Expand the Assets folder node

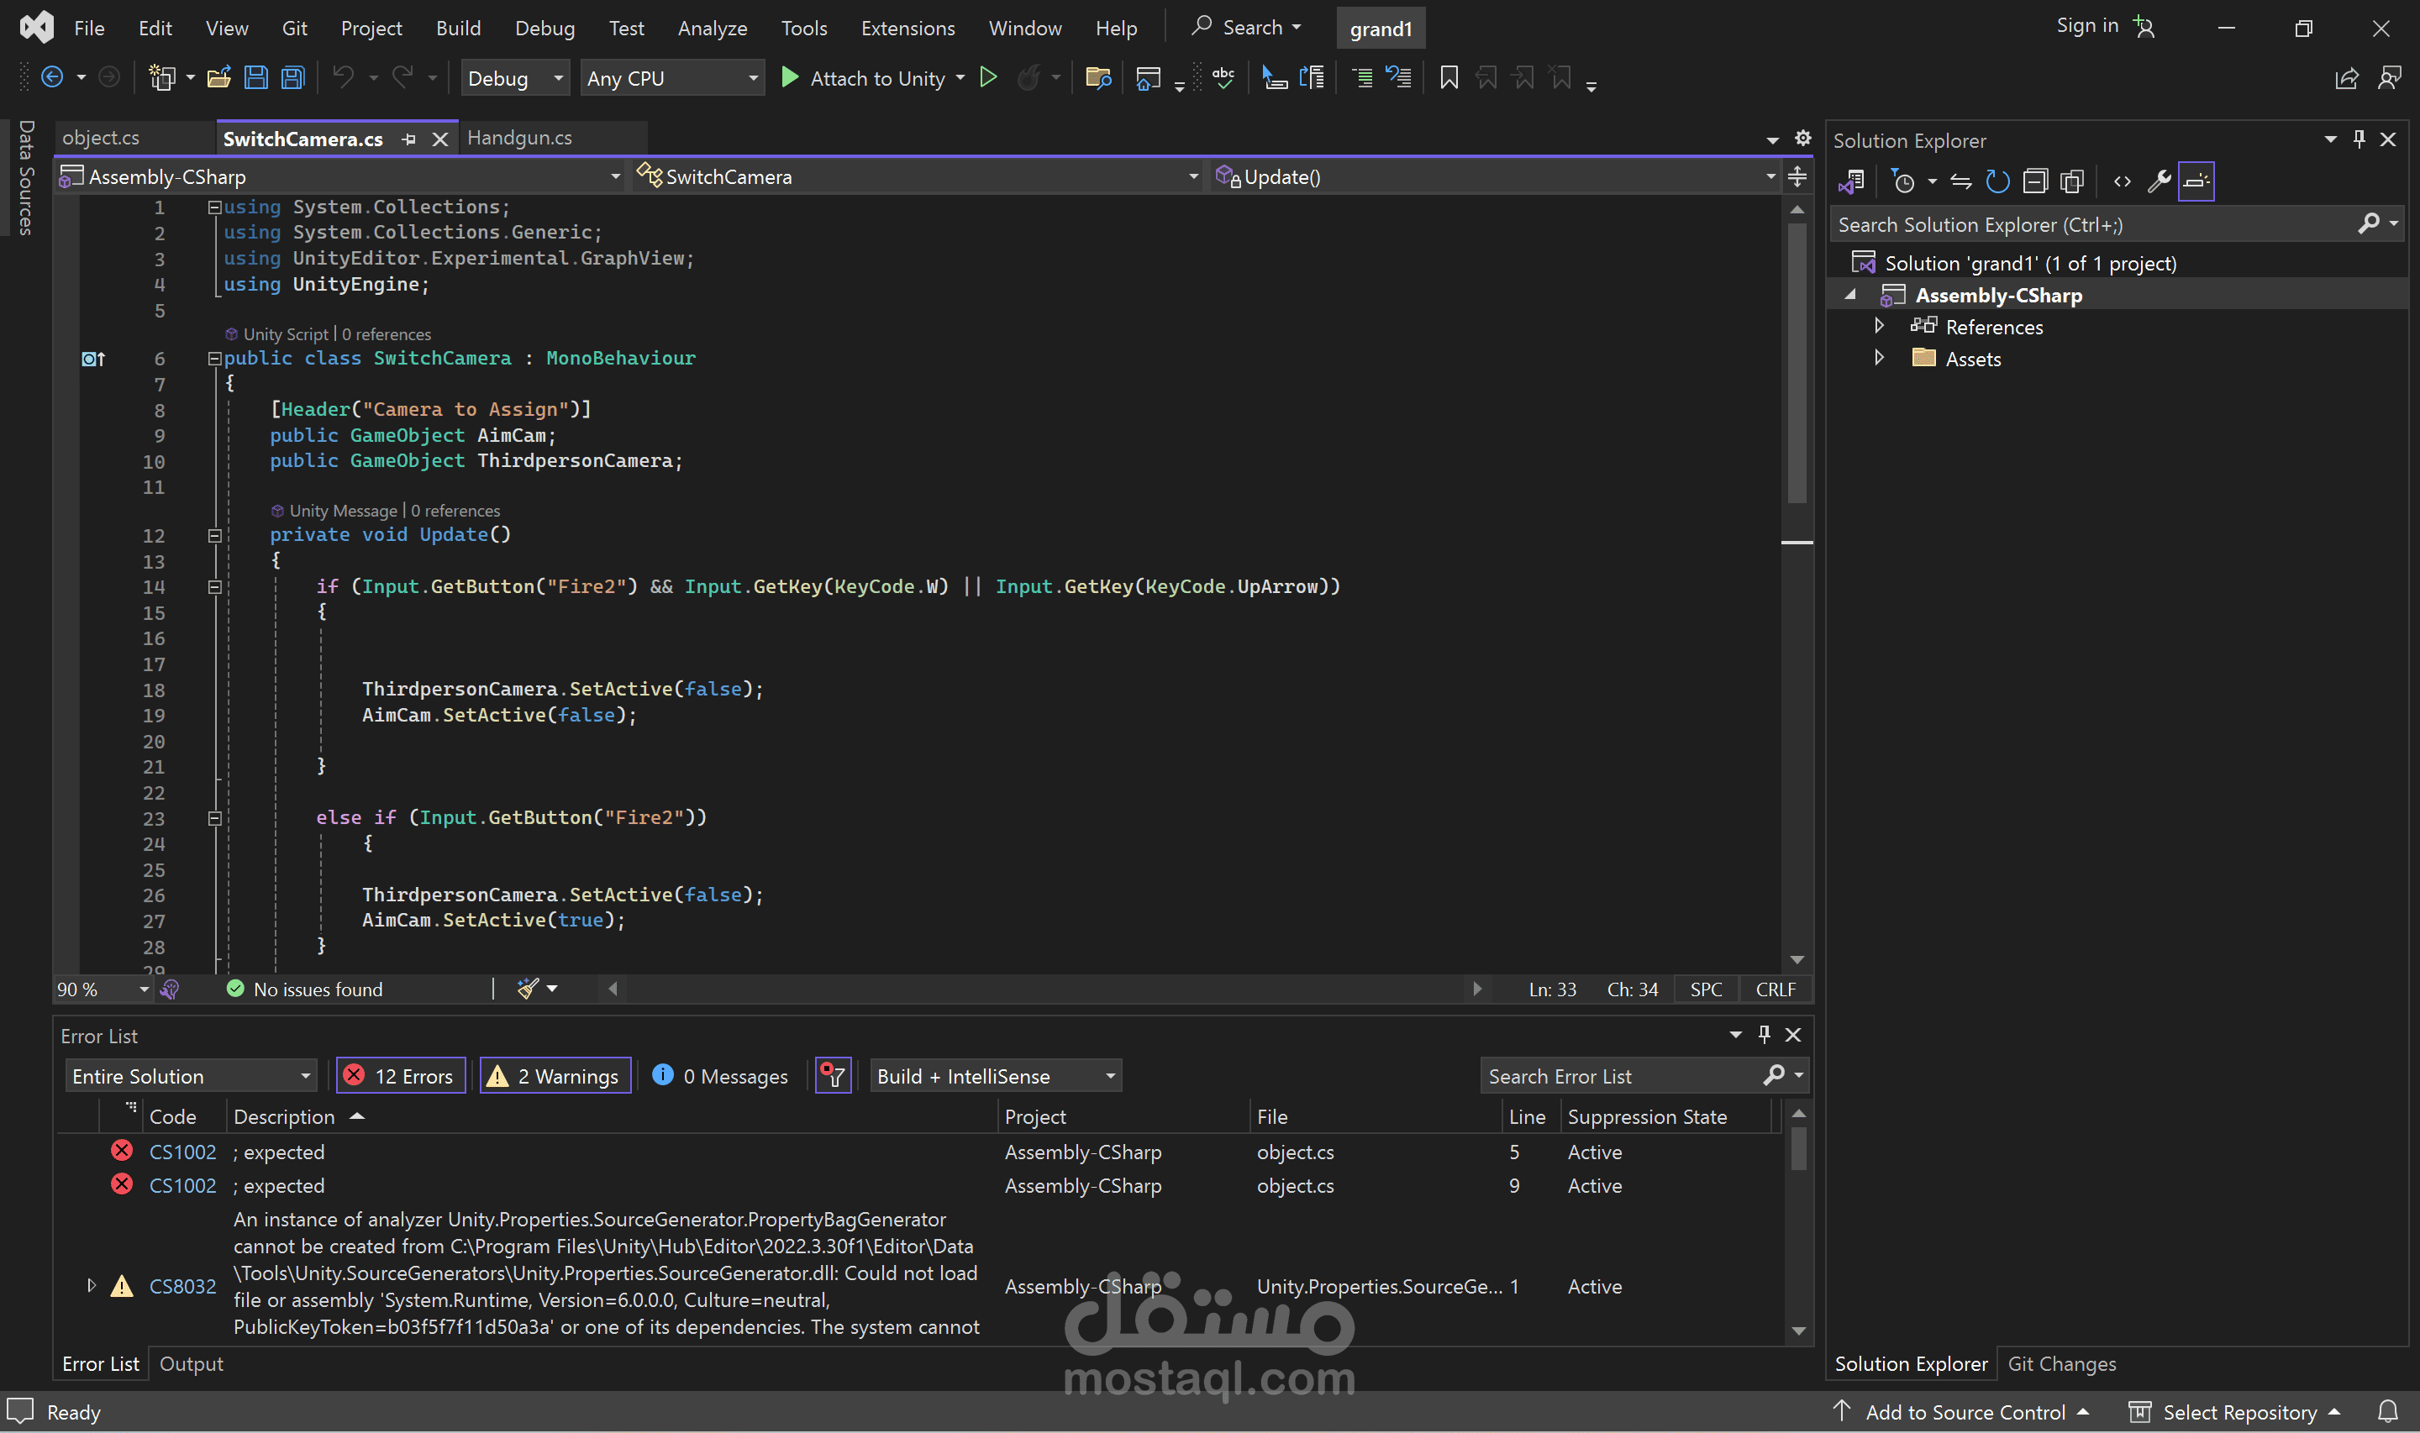click(1878, 358)
